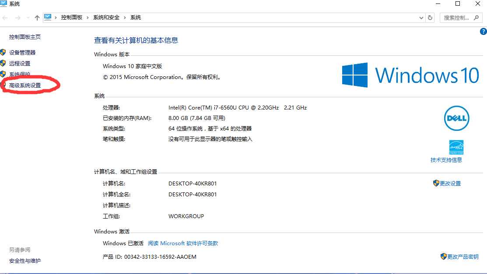Go to 控制面板 in the breadcrumb
This screenshot has width=487, height=274.
coord(72,17)
